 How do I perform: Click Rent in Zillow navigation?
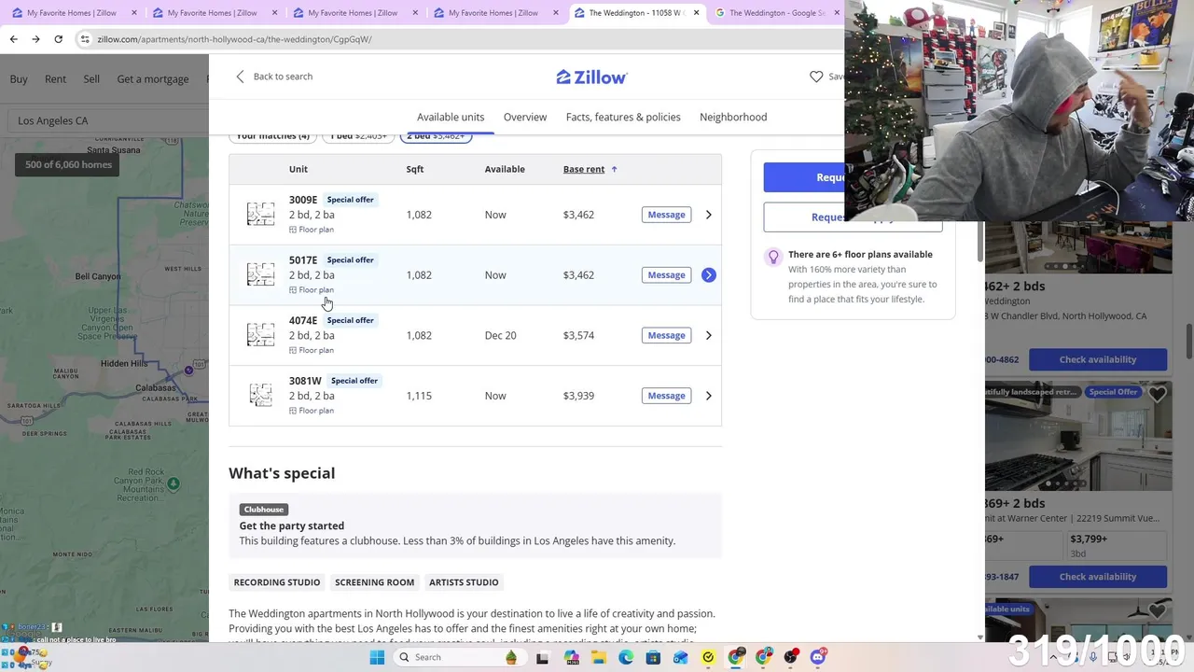pyautogui.click(x=55, y=79)
